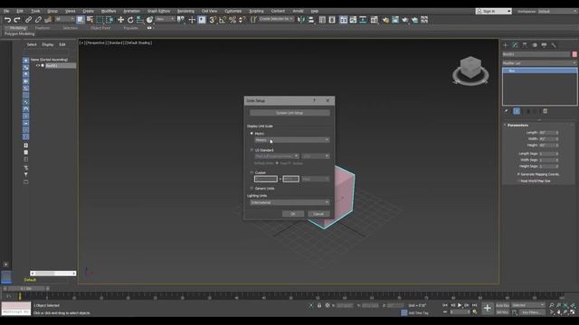This screenshot has height=325, width=579.
Task: Open the Customize menu
Action: pyautogui.click(x=233, y=11)
